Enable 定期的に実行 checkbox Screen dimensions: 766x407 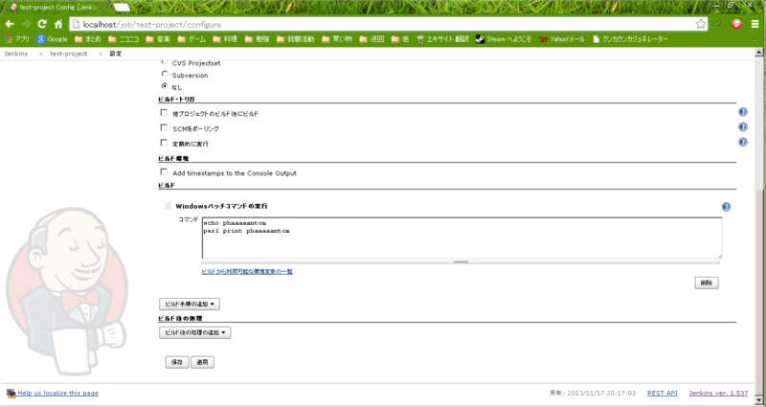pos(164,143)
